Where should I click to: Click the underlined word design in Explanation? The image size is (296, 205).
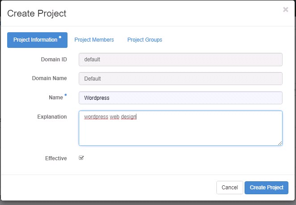128,117
